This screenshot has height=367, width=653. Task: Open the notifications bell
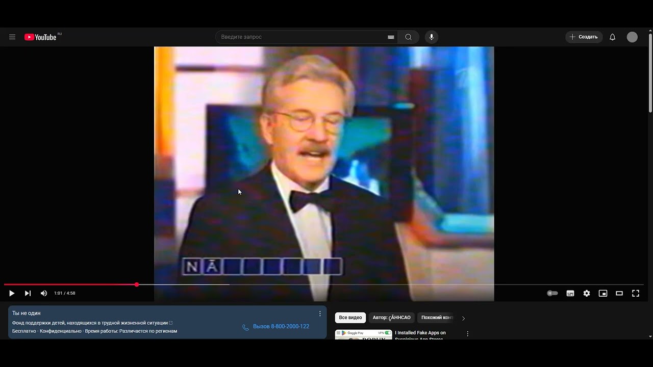612,37
